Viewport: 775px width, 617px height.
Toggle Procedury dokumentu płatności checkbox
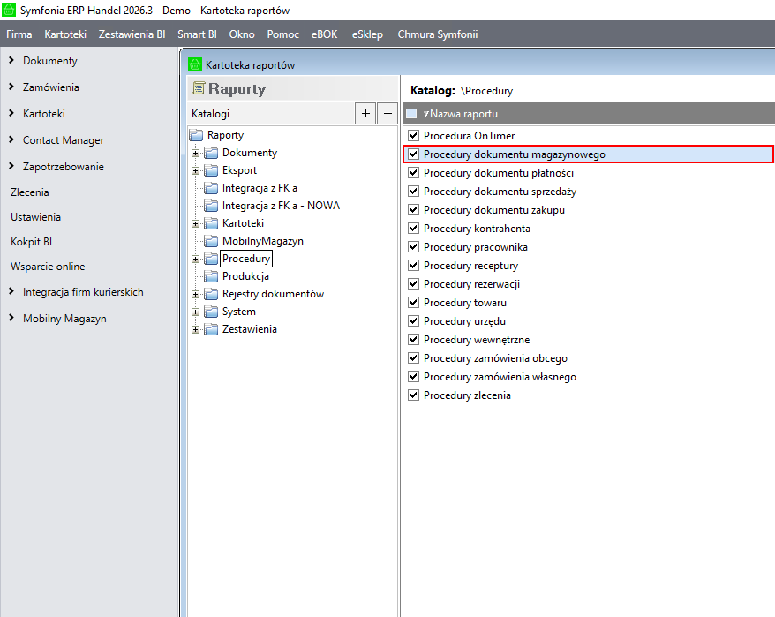tap(414, 172)
